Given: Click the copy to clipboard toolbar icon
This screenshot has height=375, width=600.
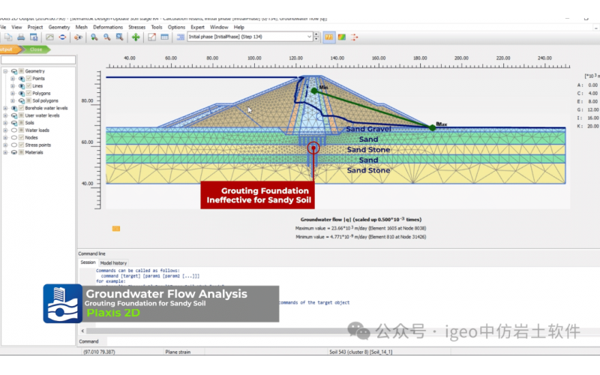Looking at the screenshot, I should click(x=8, y=37).
